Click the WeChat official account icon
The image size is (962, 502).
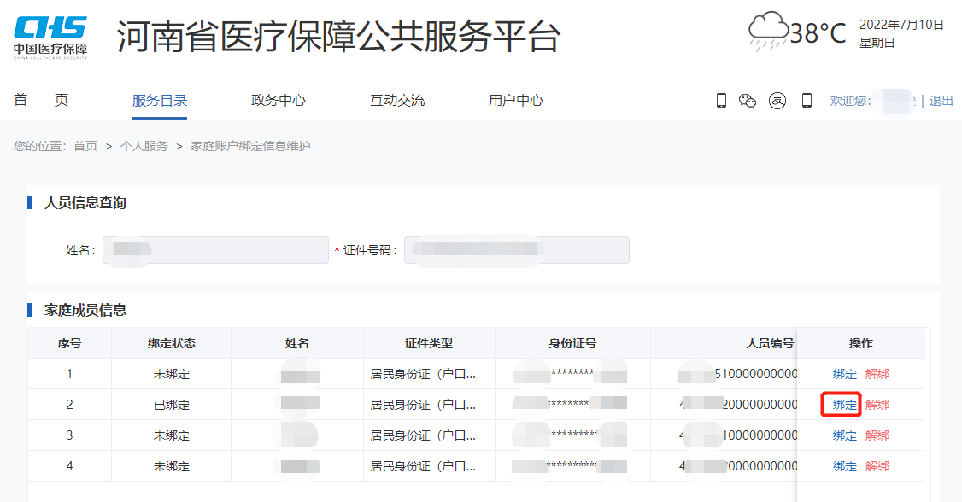(x=748, y=100)
